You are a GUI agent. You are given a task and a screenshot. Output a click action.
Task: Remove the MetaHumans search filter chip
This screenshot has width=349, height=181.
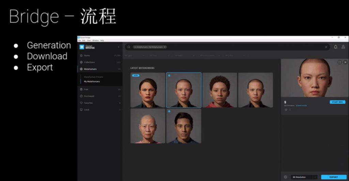165,47
